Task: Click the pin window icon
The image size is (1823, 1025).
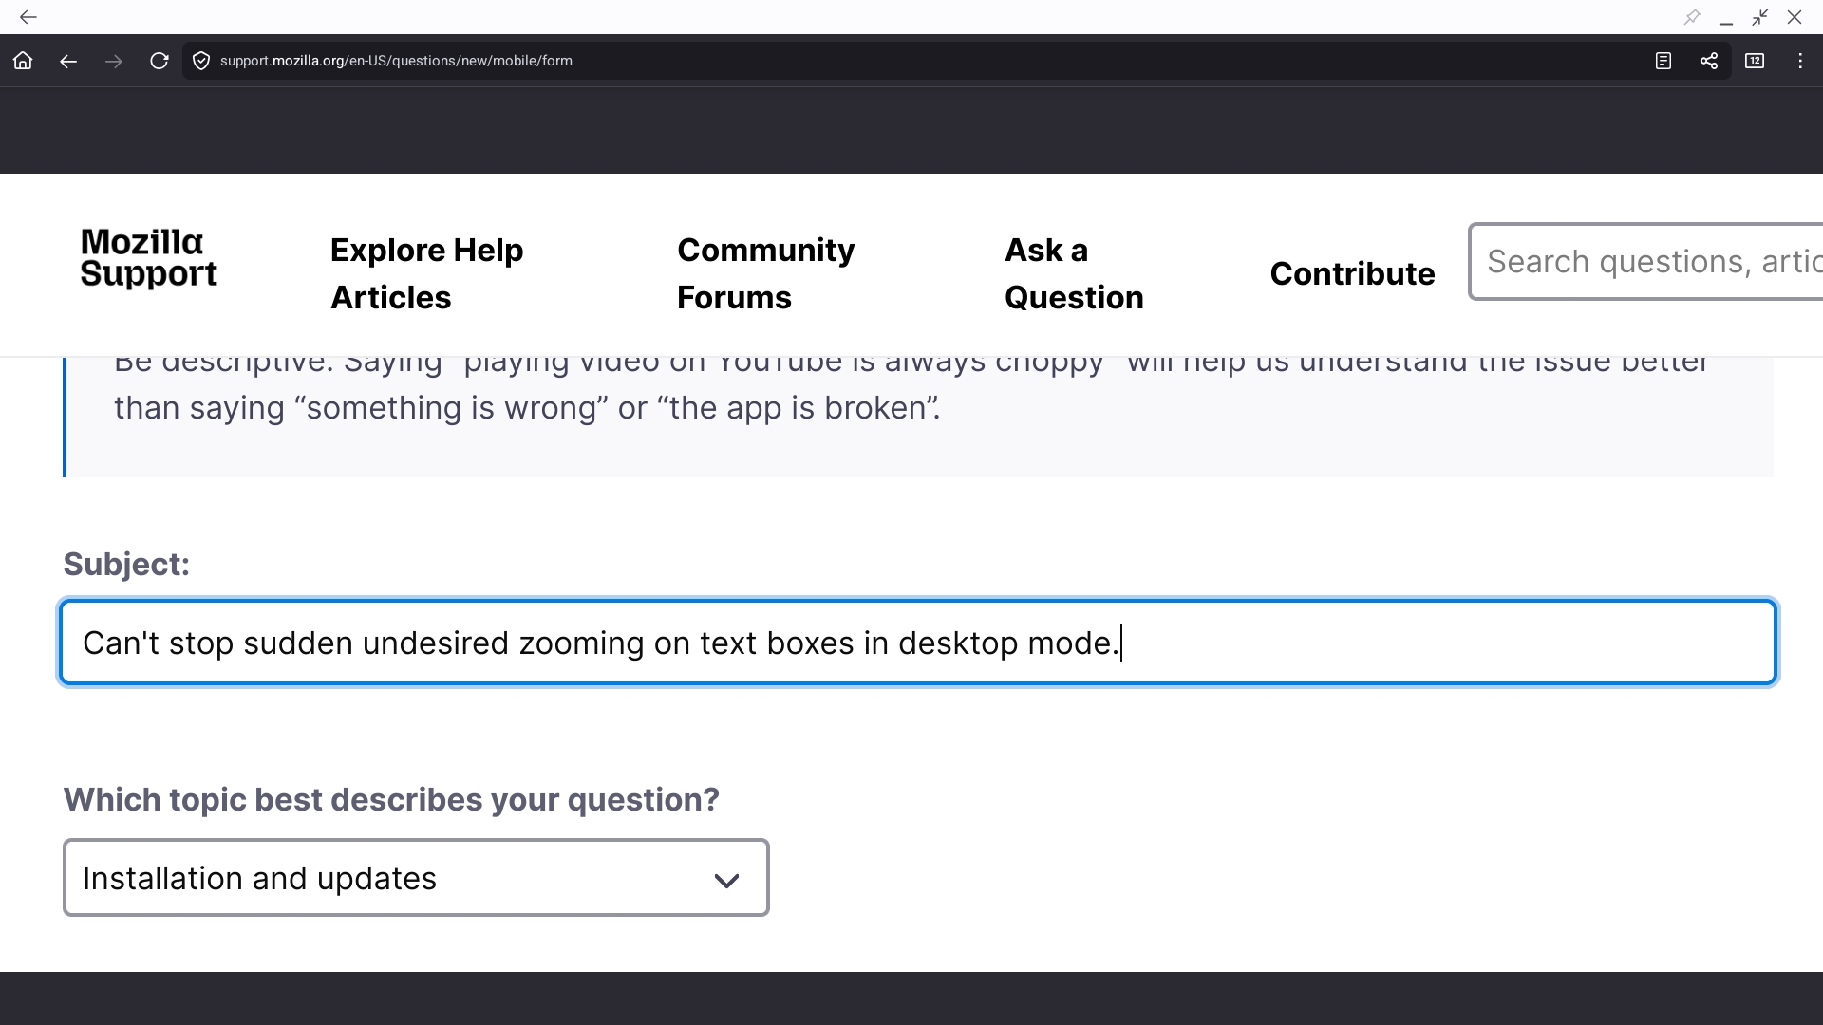Action: [x=1692, y=17]
